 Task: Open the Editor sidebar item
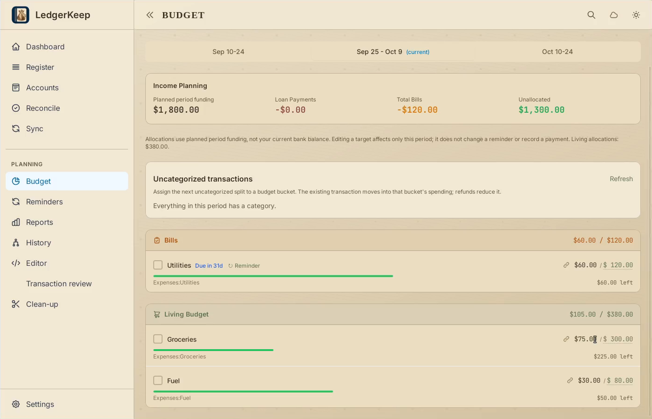67,263
